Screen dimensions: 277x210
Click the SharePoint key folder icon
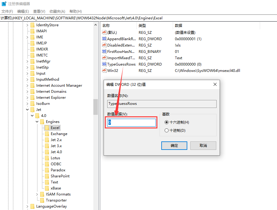(x=47, y=176)
